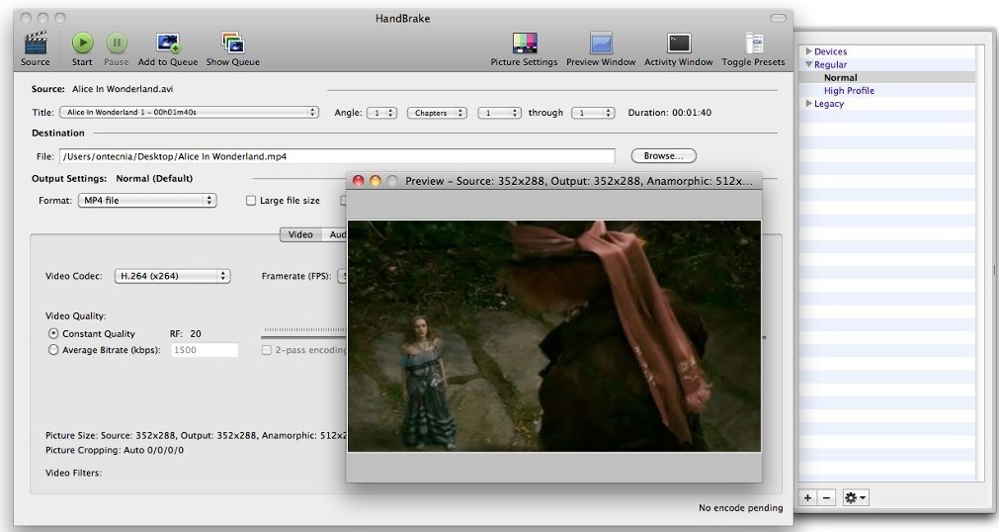This screenshot has height=532, width=999.
Task: Click the Average Bitrate 1500 input field
Action: coord(205,350)
